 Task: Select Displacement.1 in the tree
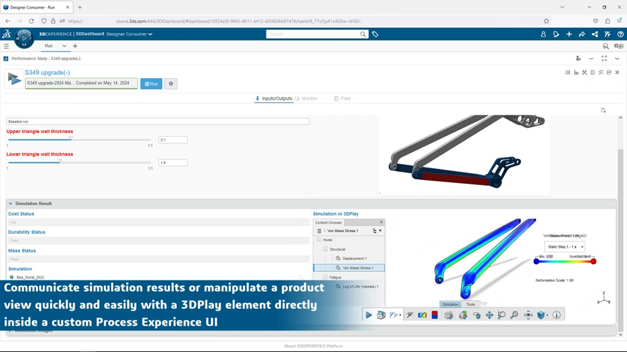click(354, 258)
